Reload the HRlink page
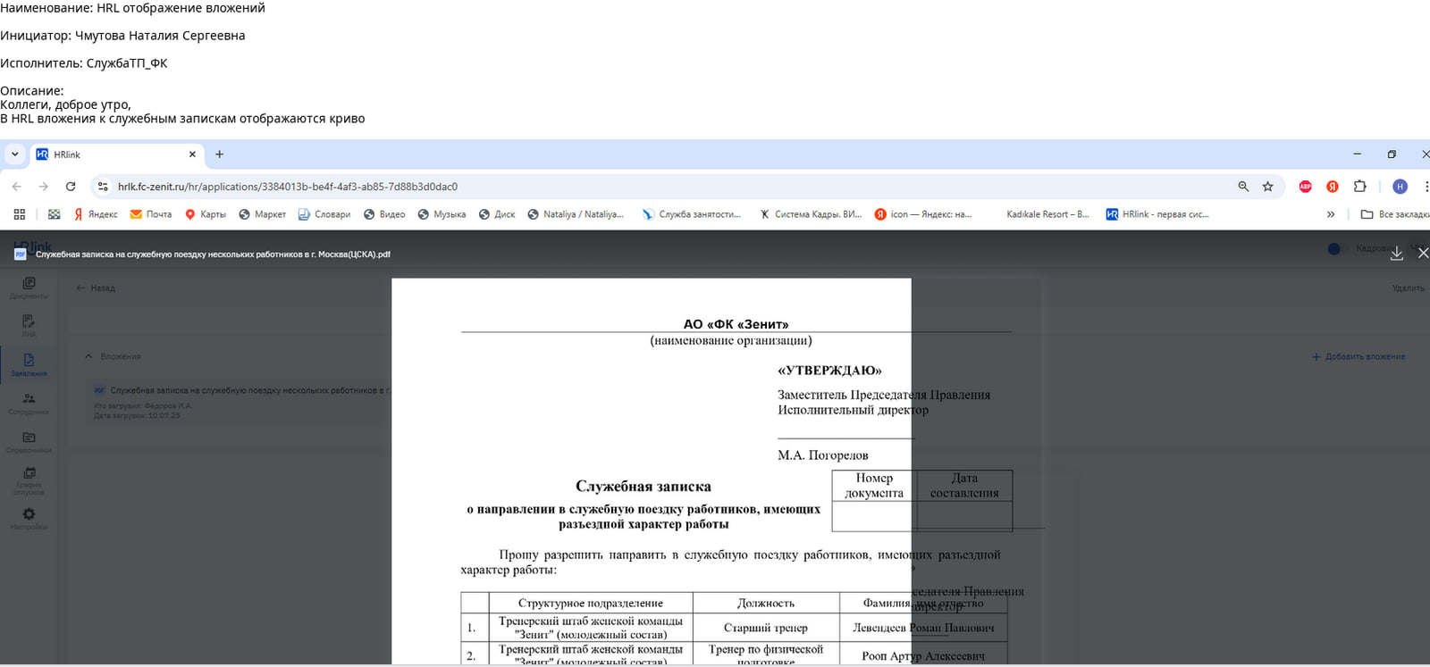Screen dimensions: 1430x667 tap(71, 187)
